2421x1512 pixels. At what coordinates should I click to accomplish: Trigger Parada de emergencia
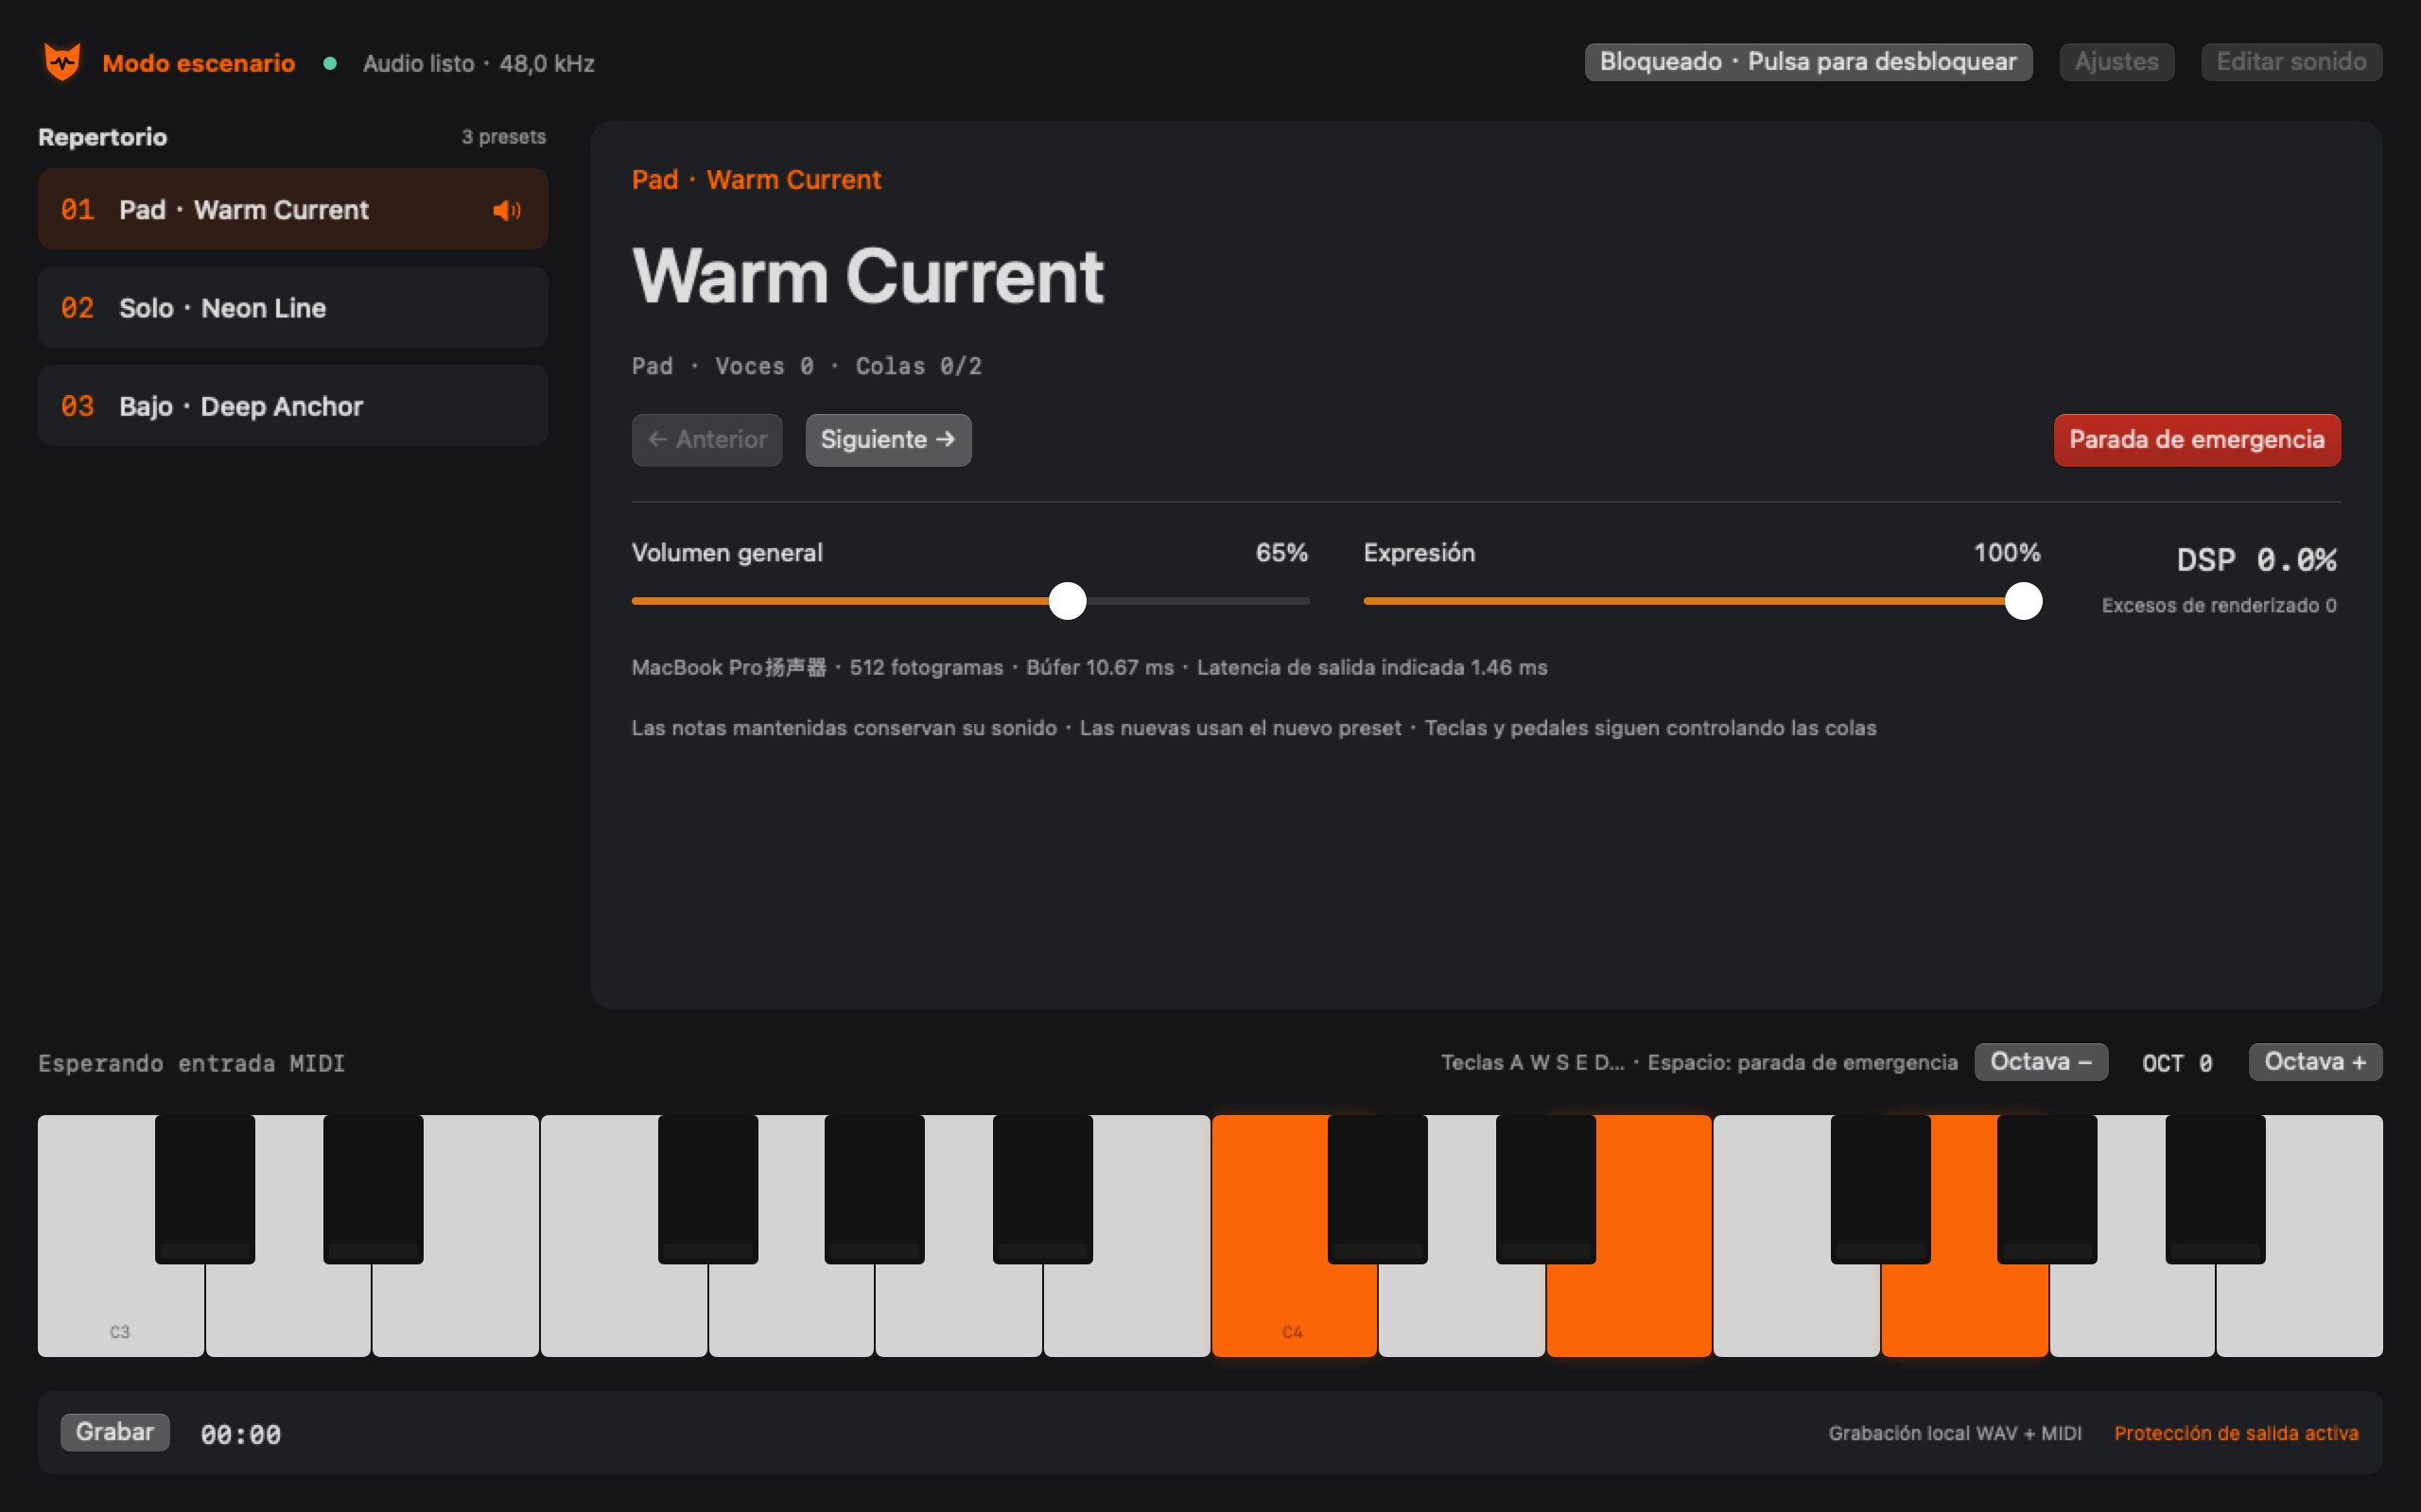point(2197,440)
